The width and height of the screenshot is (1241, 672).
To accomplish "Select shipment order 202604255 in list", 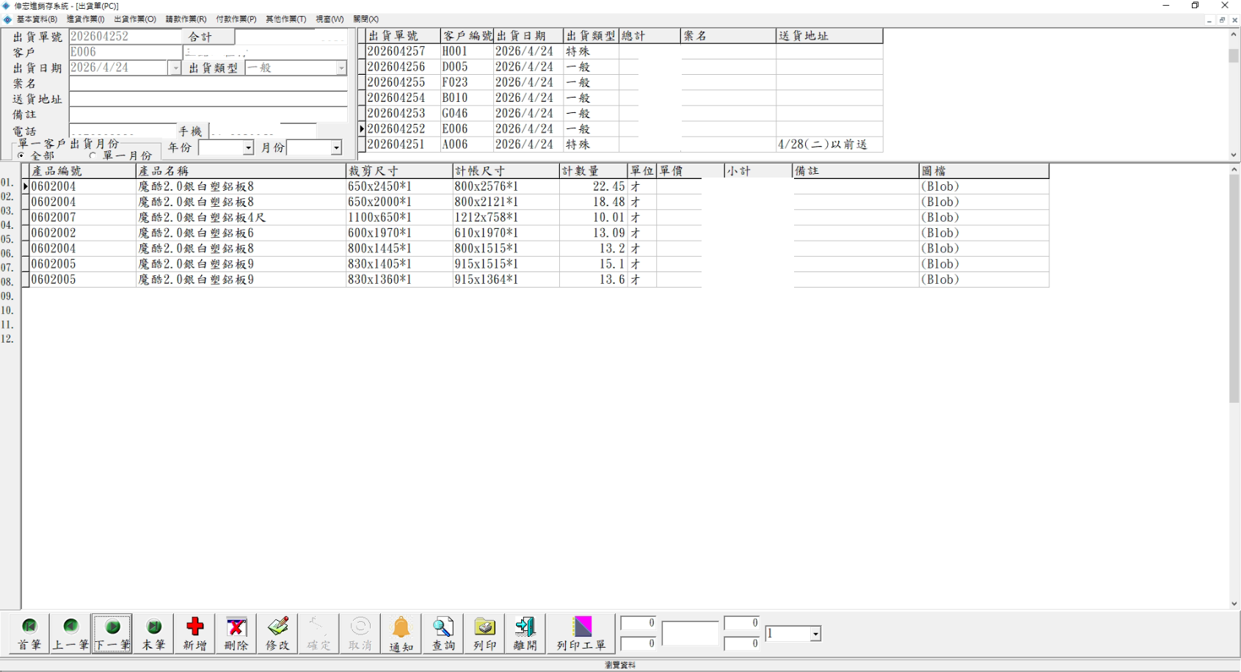I will point(396,82).
